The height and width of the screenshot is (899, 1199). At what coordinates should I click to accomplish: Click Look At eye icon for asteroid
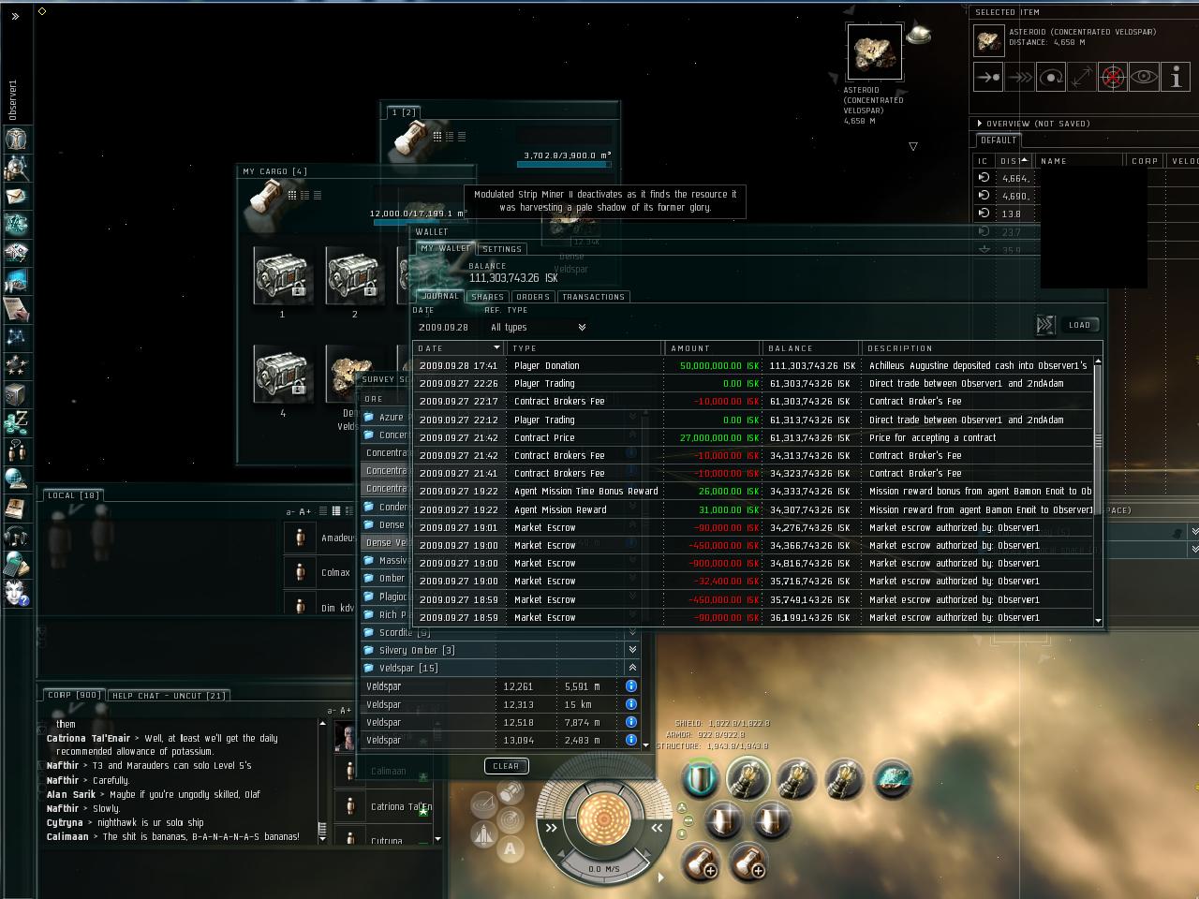click(x=1144, y=78)
